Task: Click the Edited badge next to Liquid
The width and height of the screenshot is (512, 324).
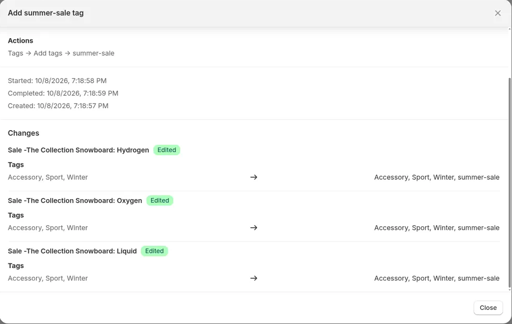Action: (155, 251)
